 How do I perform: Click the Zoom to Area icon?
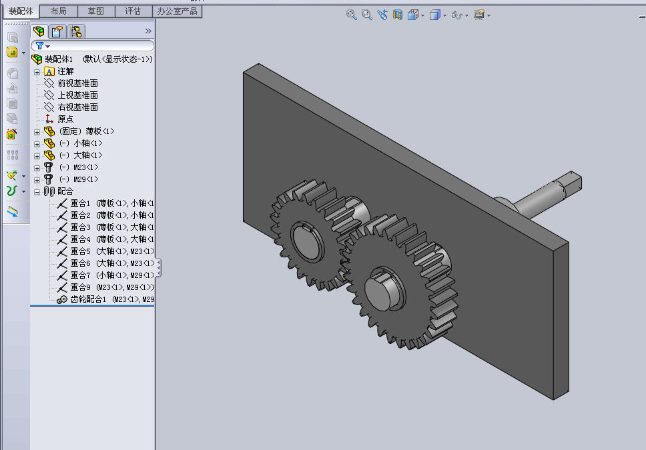tap(366, 15)
